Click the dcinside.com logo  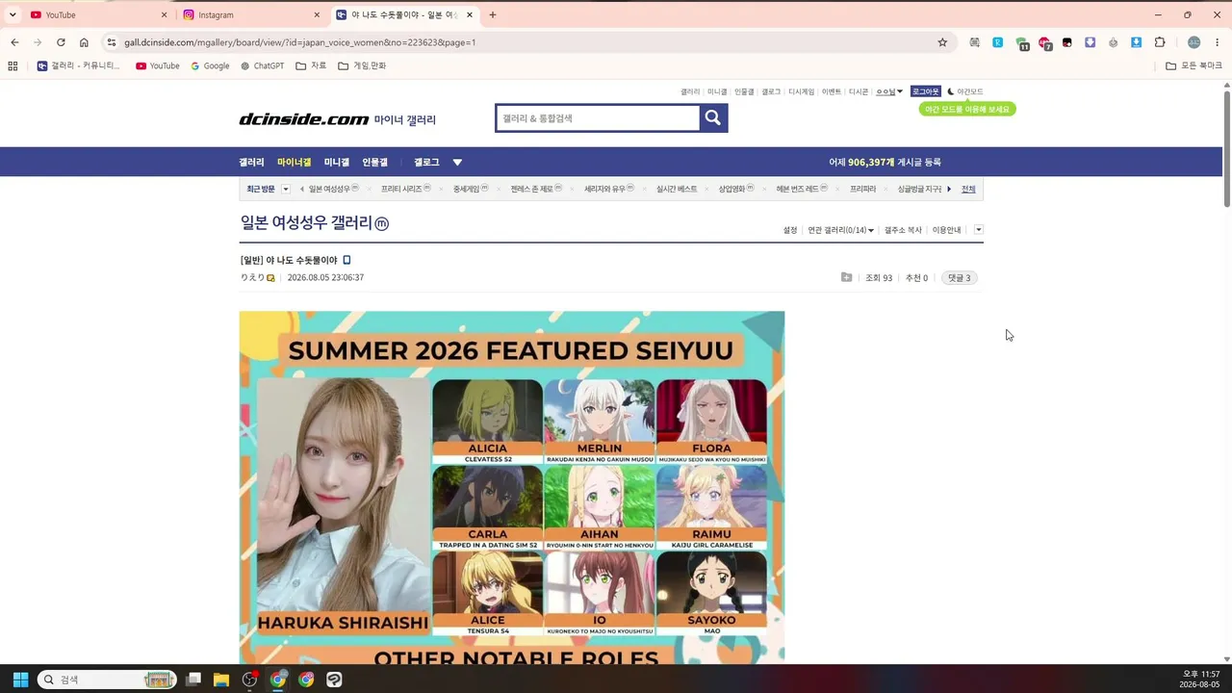point(304,119)
